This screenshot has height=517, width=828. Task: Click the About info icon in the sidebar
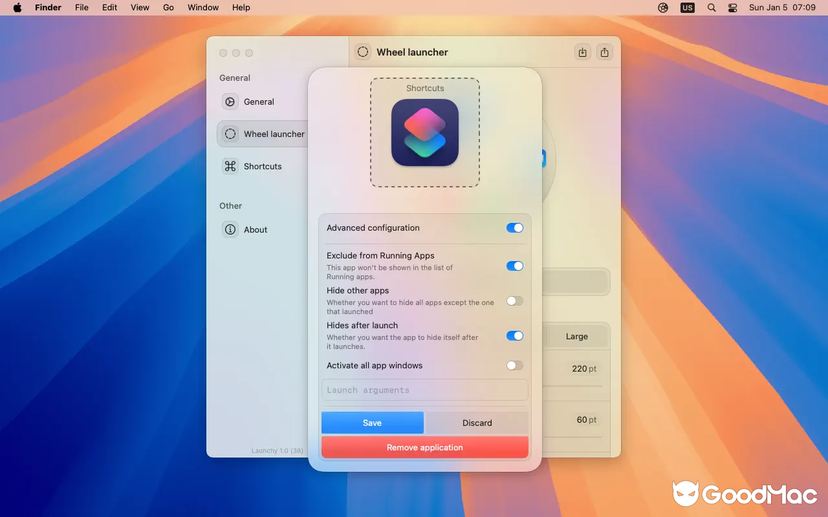pyautogui.click(x=230, y=229)
